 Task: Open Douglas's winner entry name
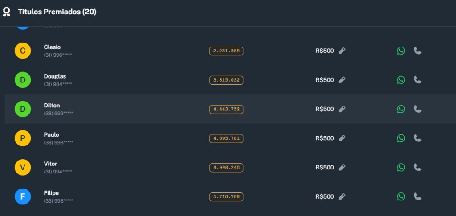[55, 76]
